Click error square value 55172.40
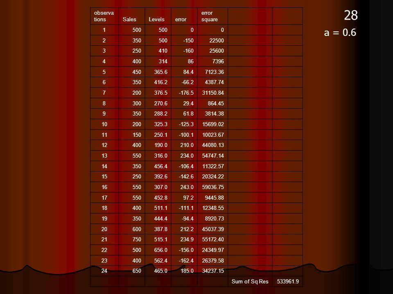This screenshot has width=393, height=294. coord(213,240)
